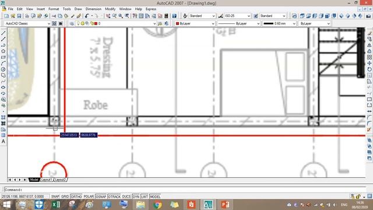373x210 pixels.
Task: Click the Pan realtime icon
Action: coord(108,16)
